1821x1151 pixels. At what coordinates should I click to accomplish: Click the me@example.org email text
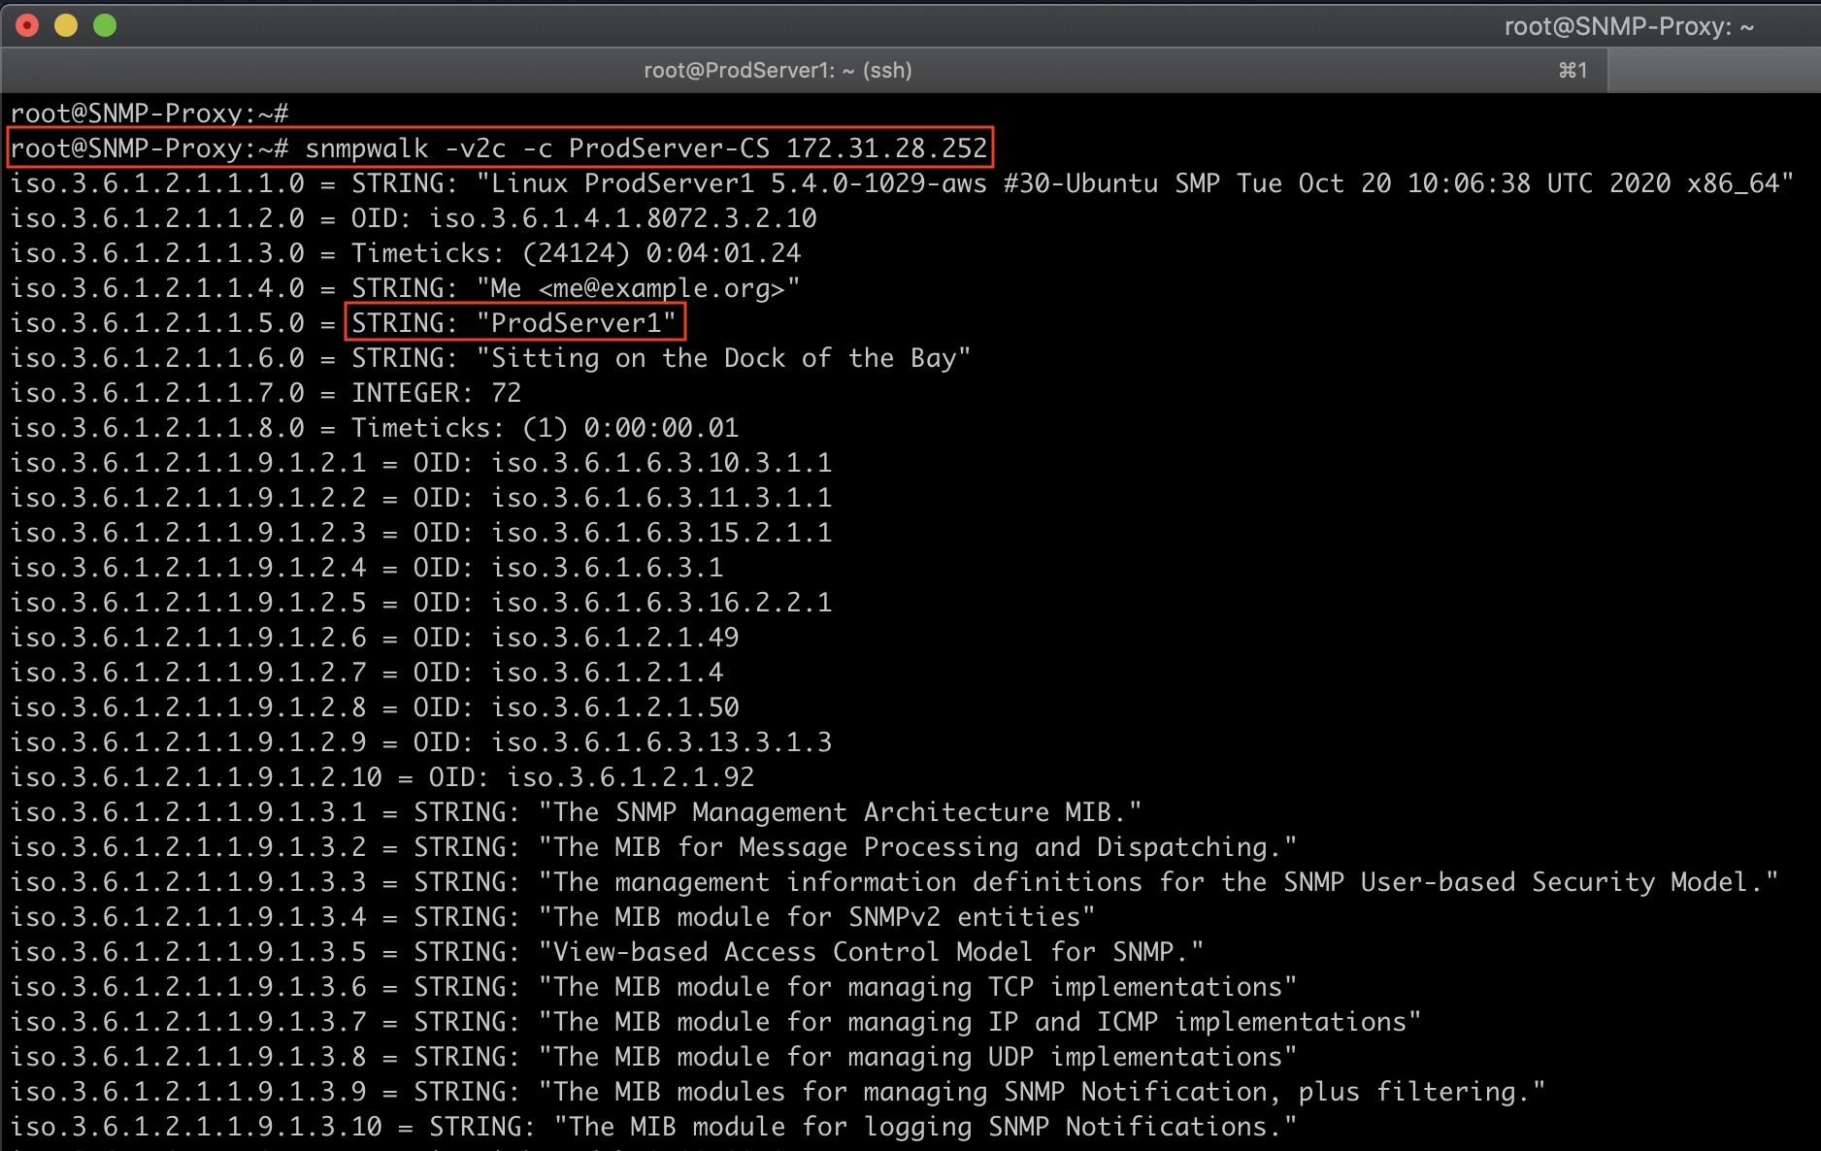point(660,288)
